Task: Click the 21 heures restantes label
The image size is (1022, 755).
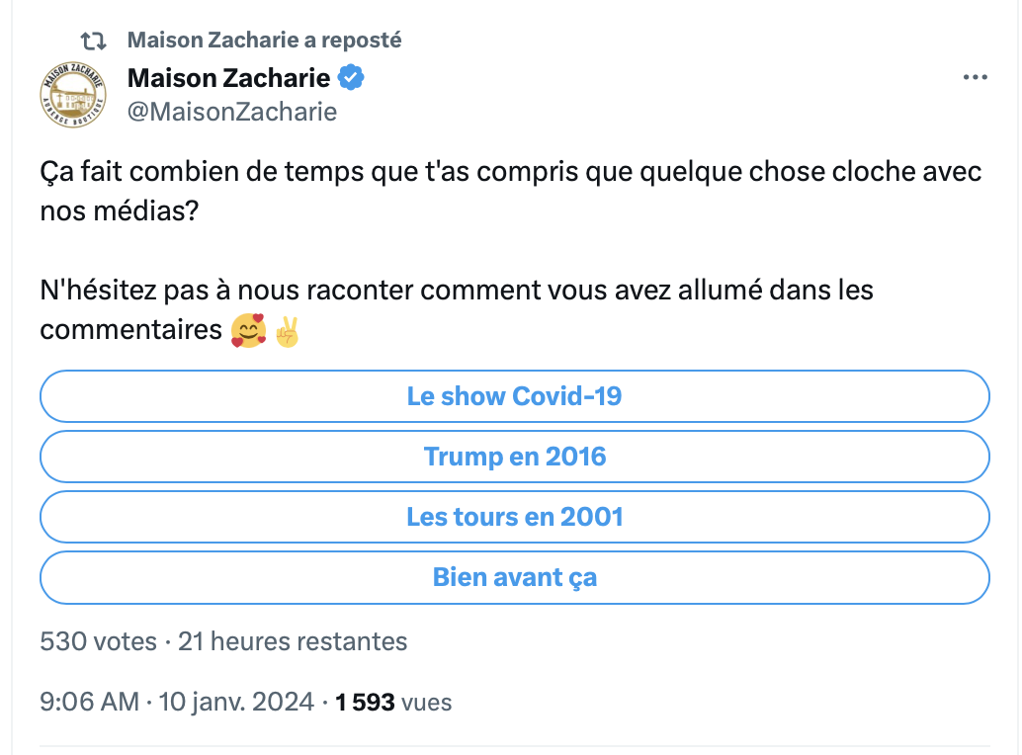Action: (x=293, y=641)
